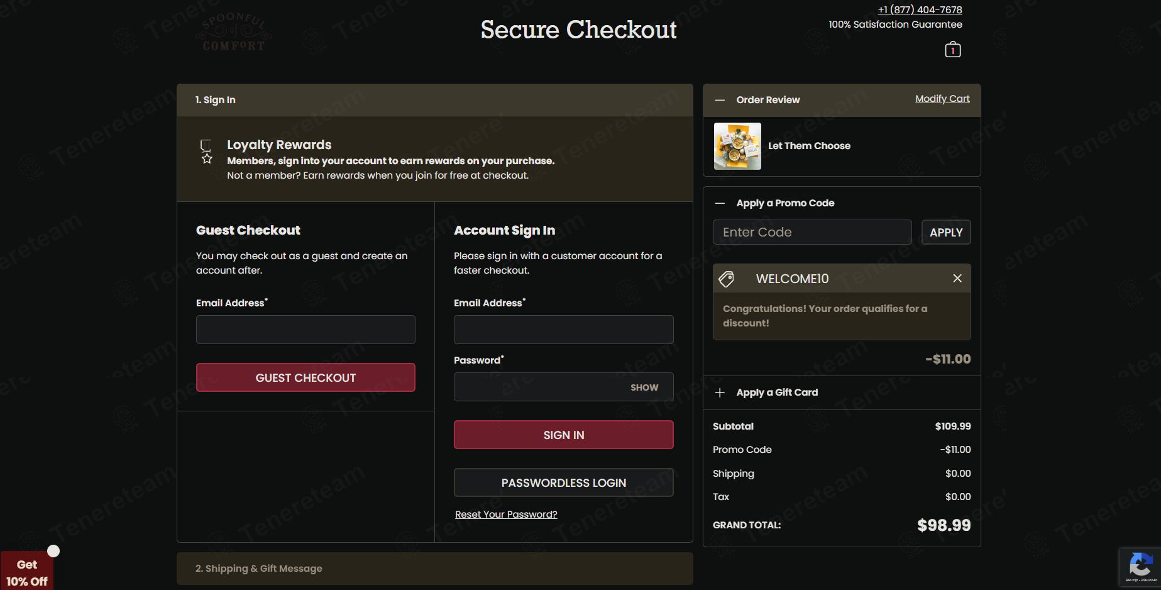Open the shopping cart bag icon
The image size is (1161, 590).
click(x=952, y=50)
